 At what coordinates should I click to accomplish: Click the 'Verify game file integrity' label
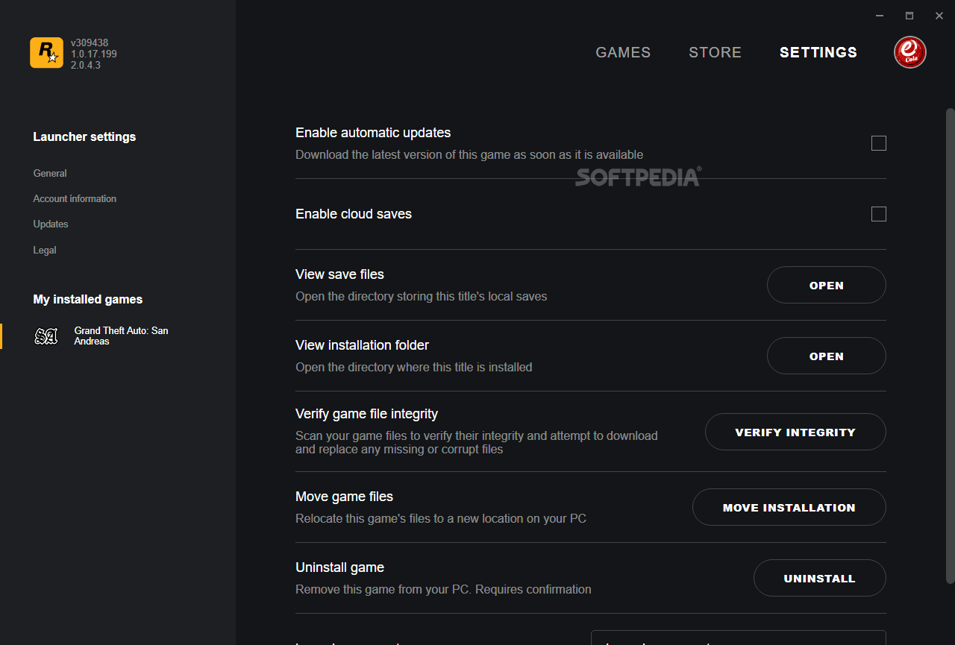pyautogui.click(x=366, y=414)
